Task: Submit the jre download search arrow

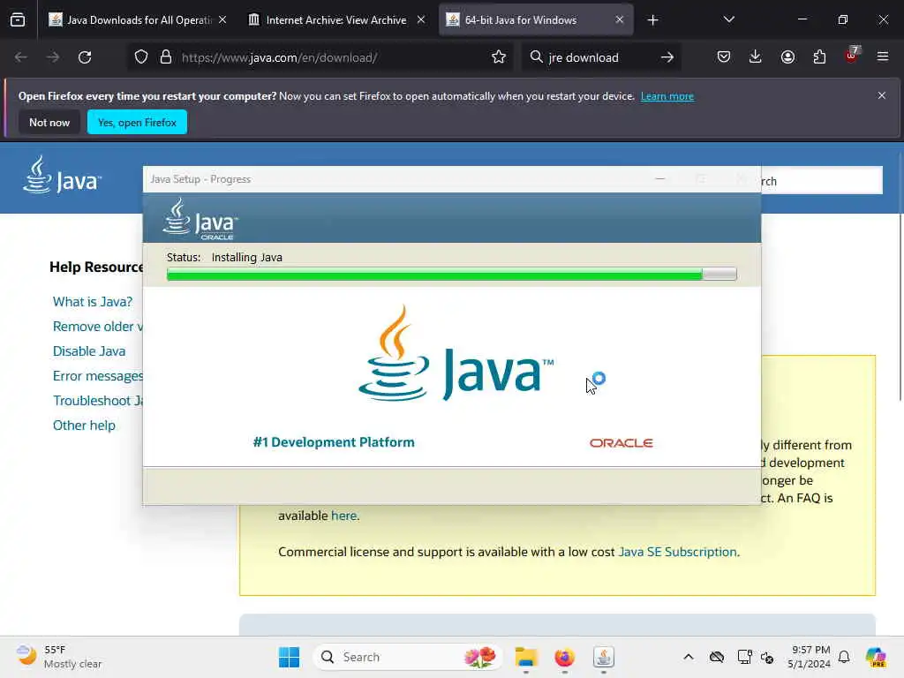Action: click(667, 57)
